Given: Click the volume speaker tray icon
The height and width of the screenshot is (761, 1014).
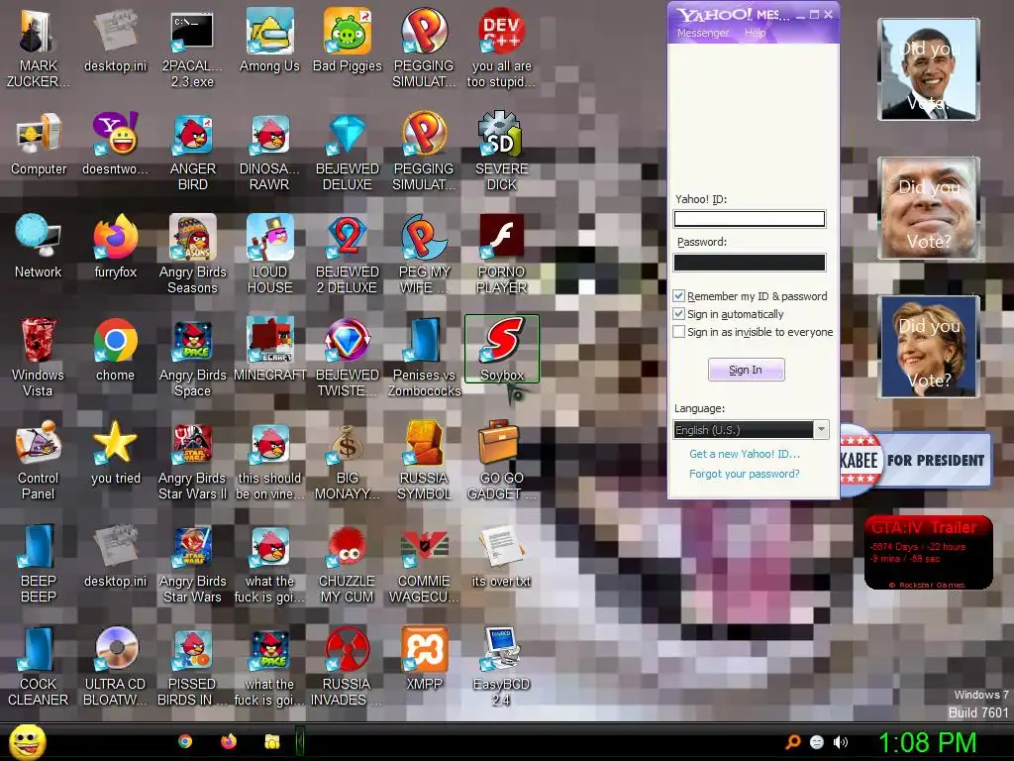Looking at the screenshot, I should 840,742.
